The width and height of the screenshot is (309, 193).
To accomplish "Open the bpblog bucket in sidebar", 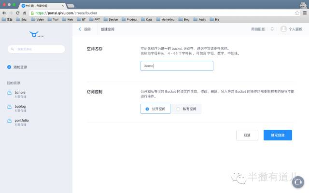I will (x=19, y=107).
